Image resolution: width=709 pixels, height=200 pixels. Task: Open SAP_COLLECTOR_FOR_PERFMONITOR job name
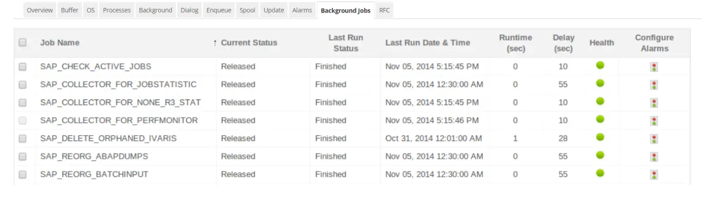click(119, 121)
